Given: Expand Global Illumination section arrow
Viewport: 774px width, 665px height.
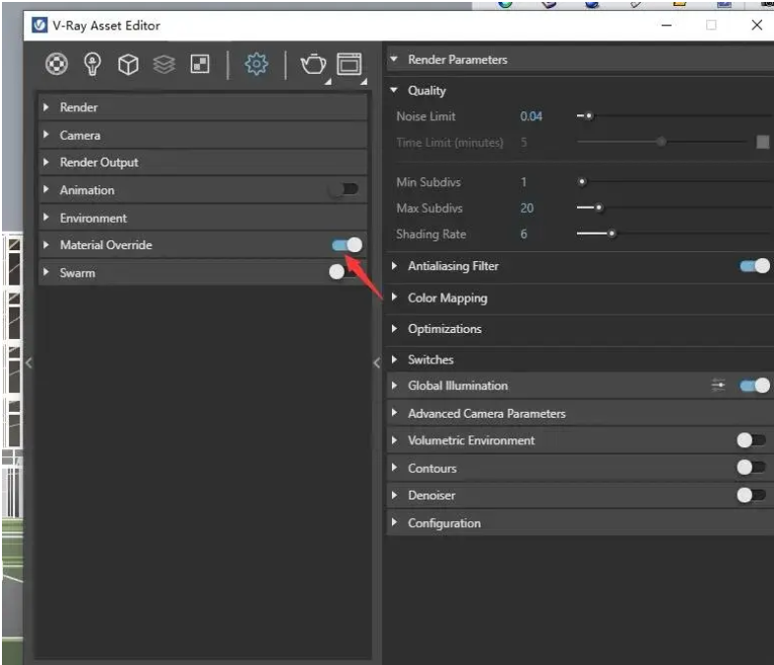Looking at the screenshot, I should tap(394, 385).
